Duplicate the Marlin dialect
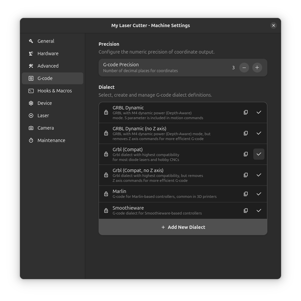Image resolution: width=301 pixels, height=301 pixels. (x=246, y=194)
